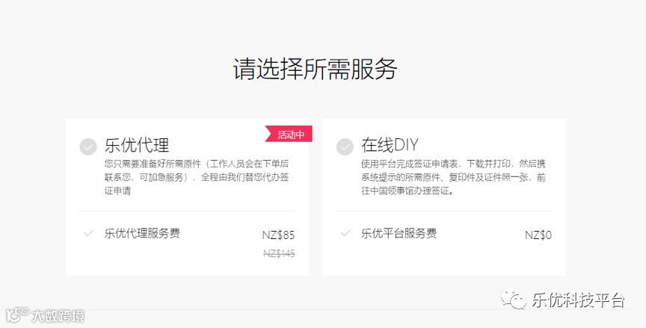Click the checkmark beside 乐优平台服务费
The height and width of the screenshot is (328, 646).
[x=345, y=233]
